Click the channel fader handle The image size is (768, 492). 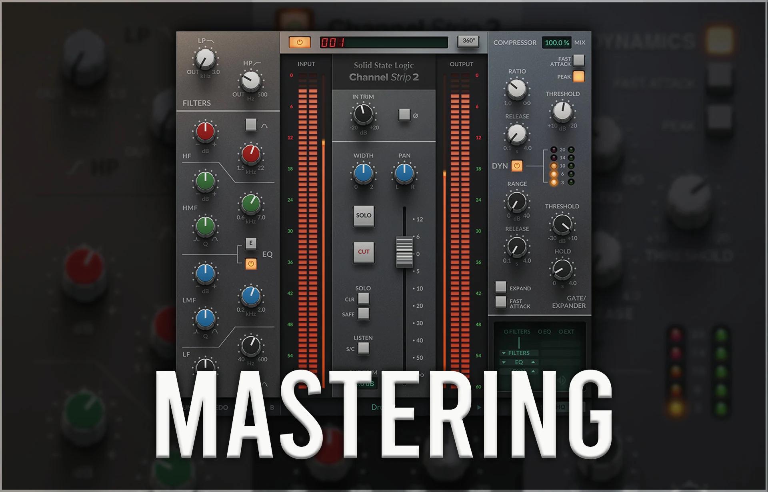[x=404, y=252]
